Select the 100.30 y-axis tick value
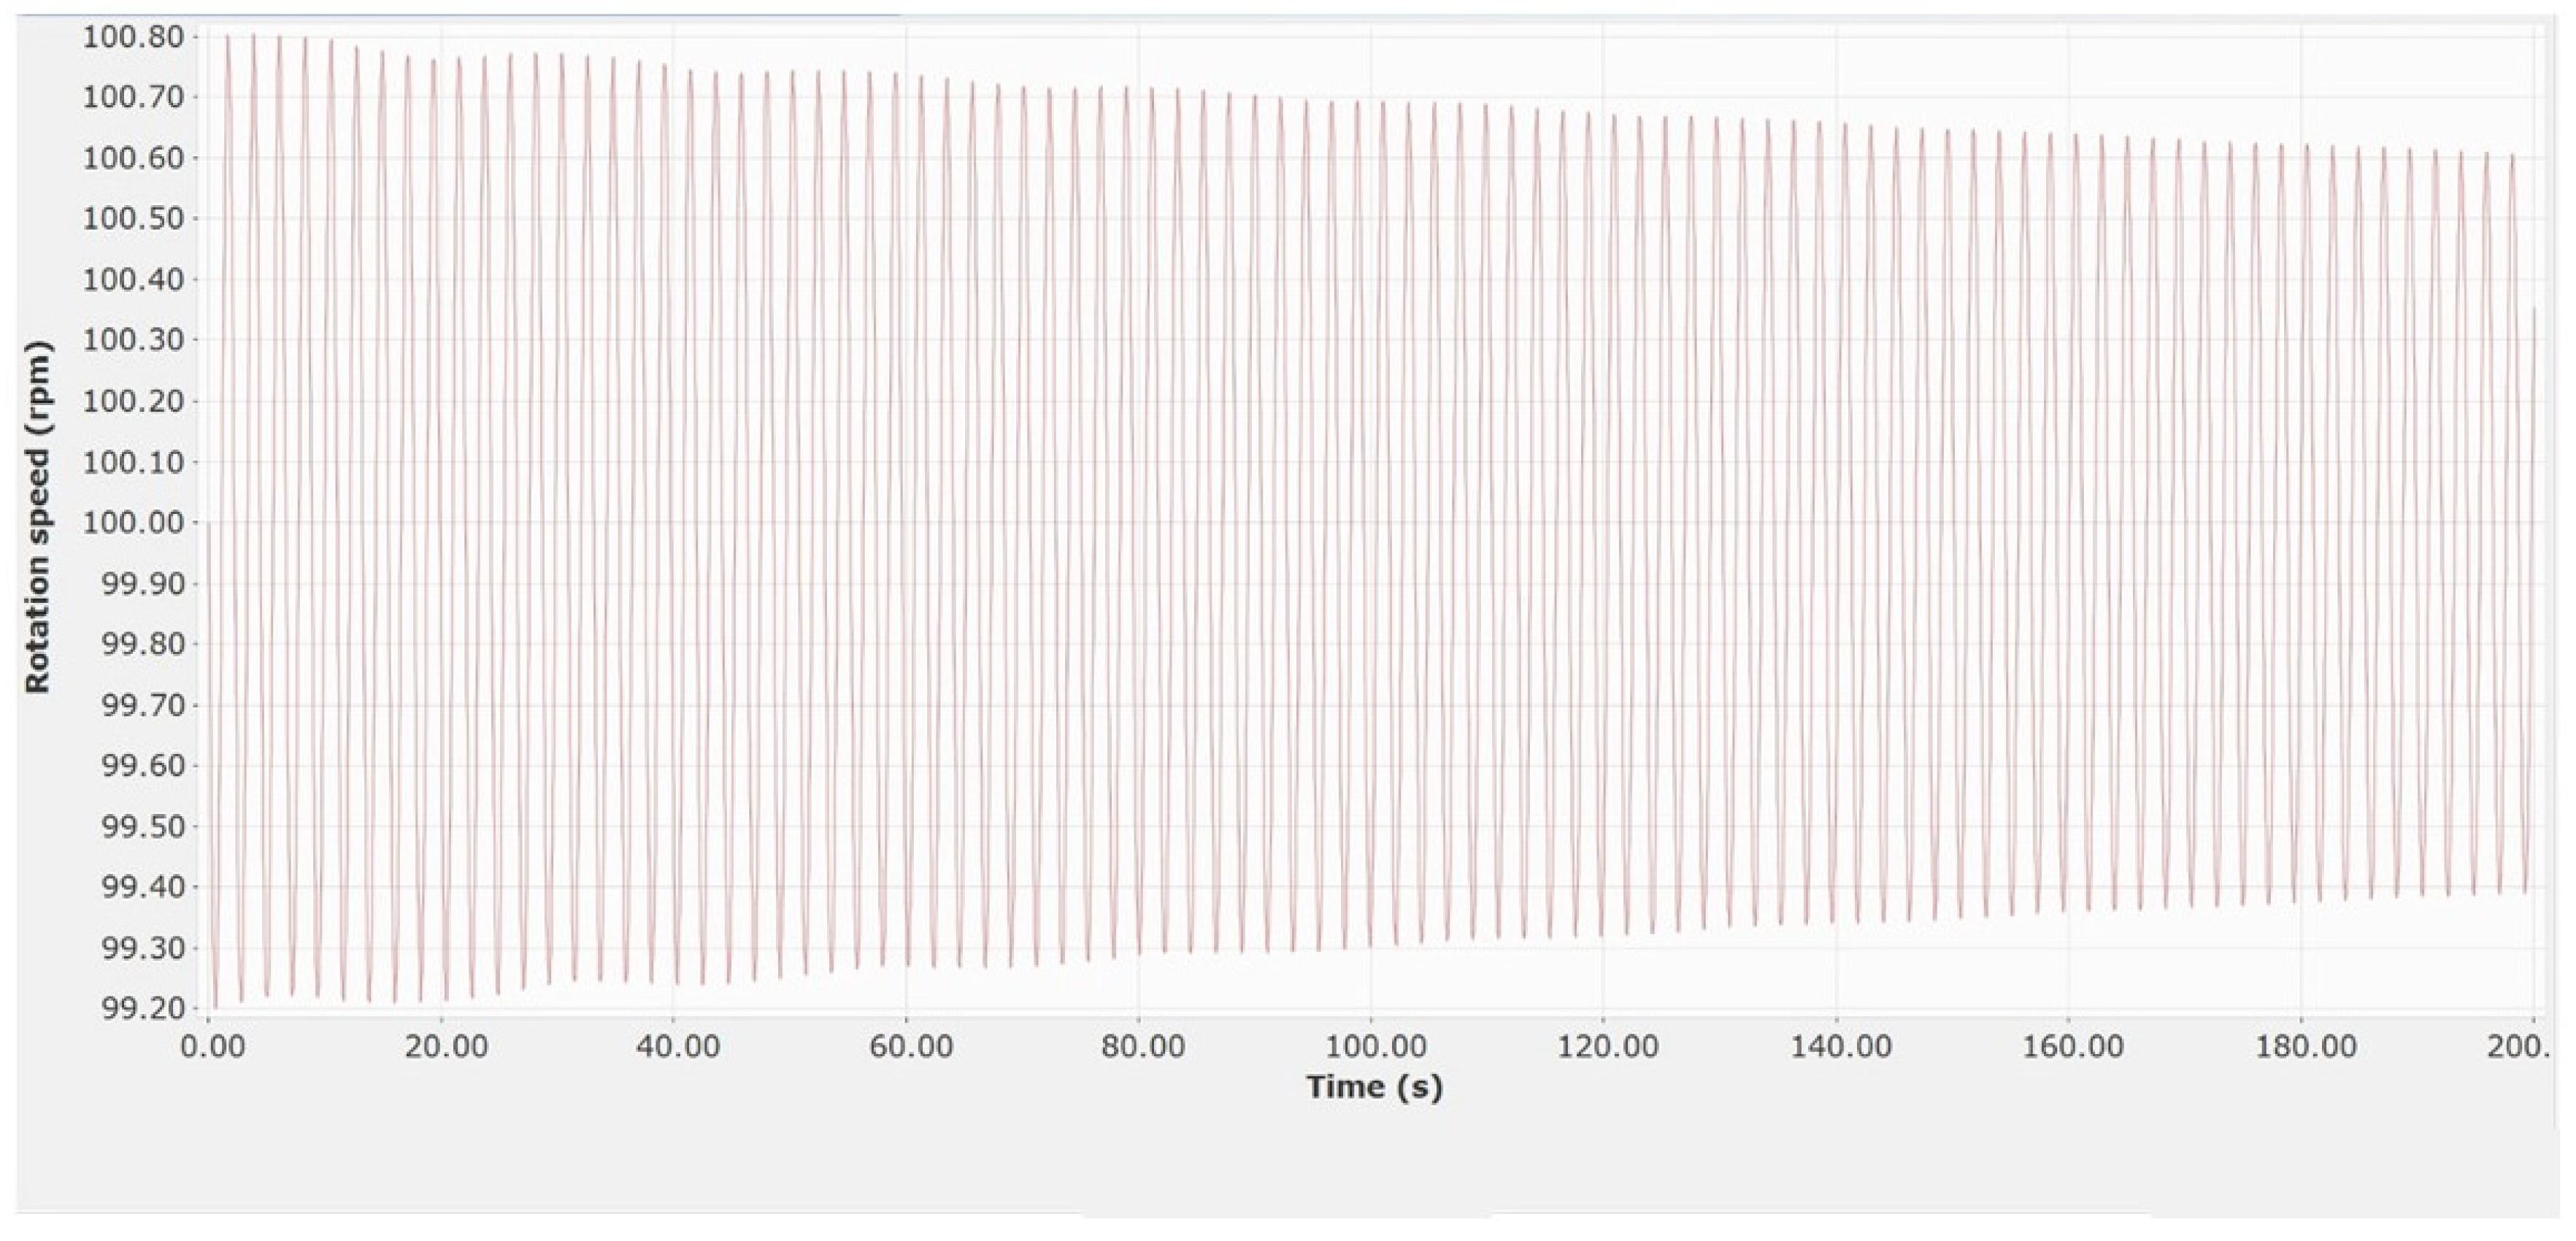The width and height of the screenshot is (2576, 1241). [x=133, y=340]
